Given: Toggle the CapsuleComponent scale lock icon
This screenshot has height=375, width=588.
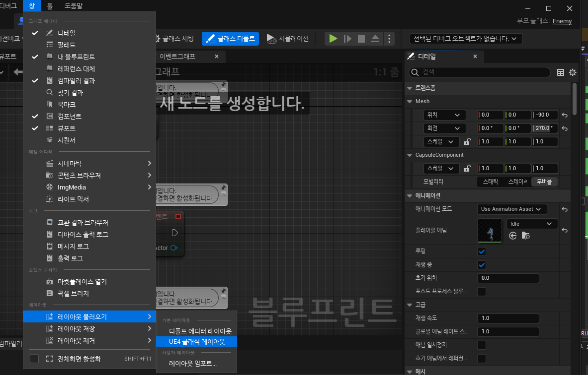Looking at the screenshot, I should tap(467, 169).
